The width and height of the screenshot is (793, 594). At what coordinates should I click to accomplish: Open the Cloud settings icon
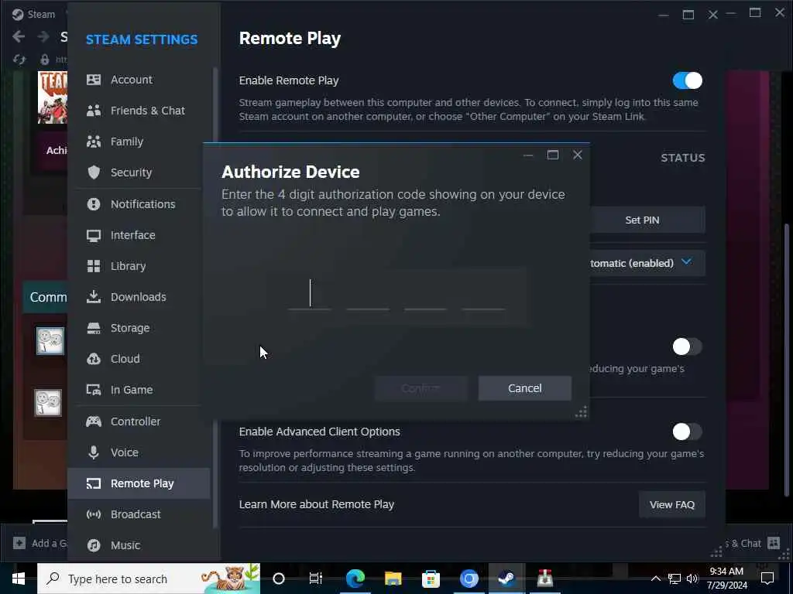coord(94,359)
